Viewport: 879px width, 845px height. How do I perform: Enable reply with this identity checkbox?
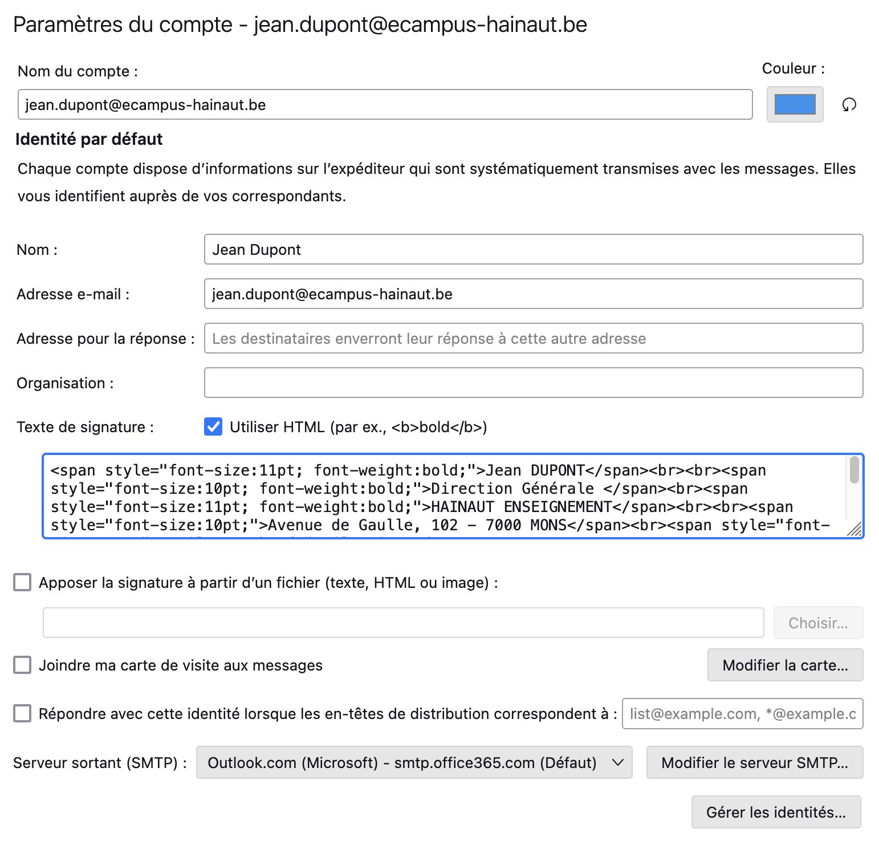point(22,714)
